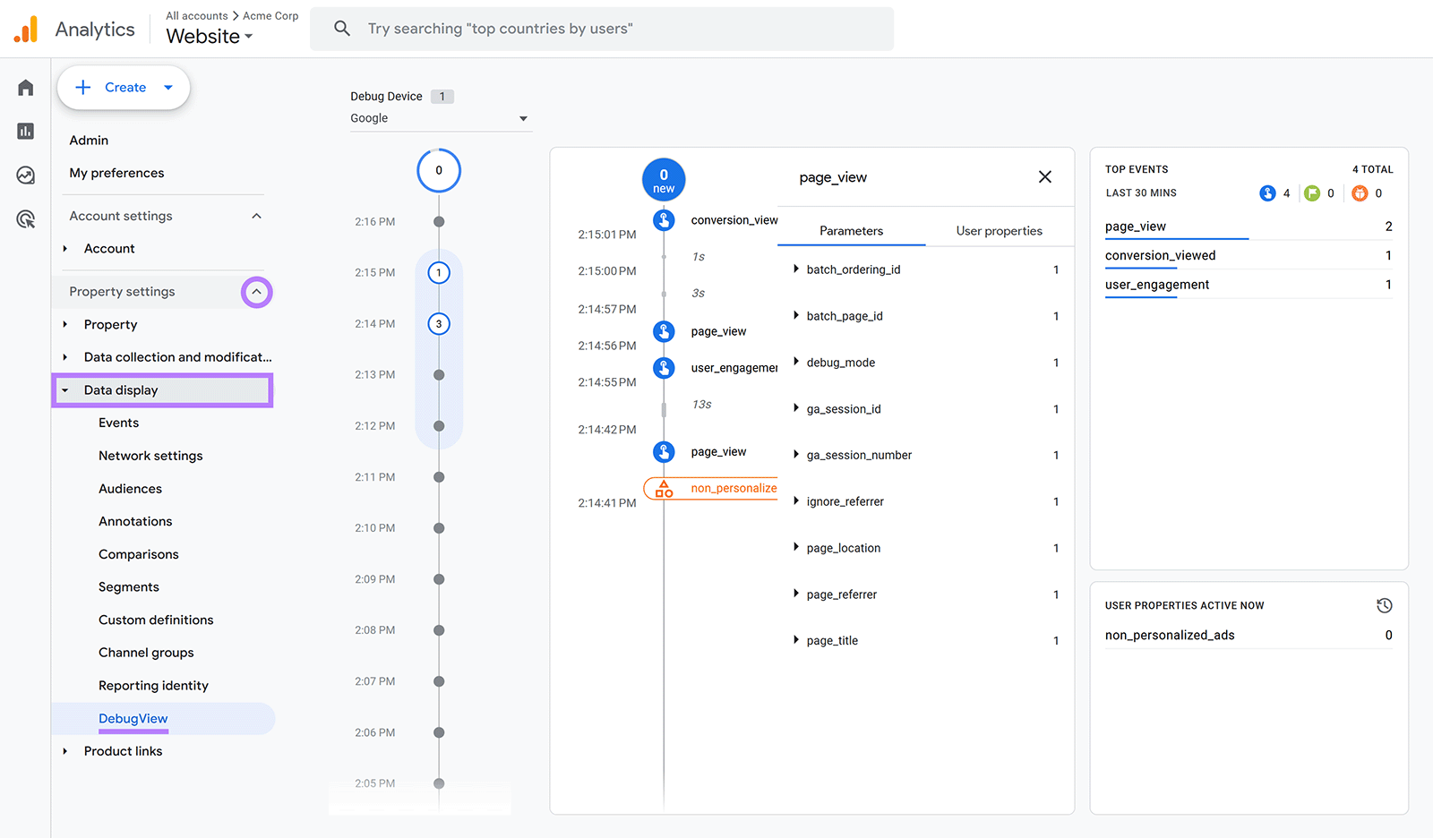Image resolution: width=1433 pixels, height=838 pixels.
Task: Expand the page_title parameter
Action: pos(795,640)
